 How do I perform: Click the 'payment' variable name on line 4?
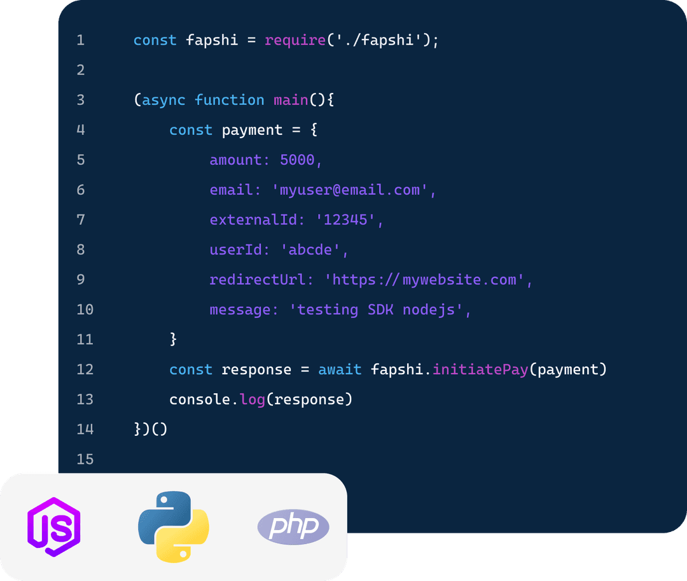(252, 130)
